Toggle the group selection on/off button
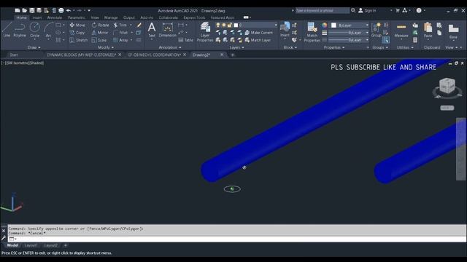This screenshot has height=262, width=467. coord(386,40)
